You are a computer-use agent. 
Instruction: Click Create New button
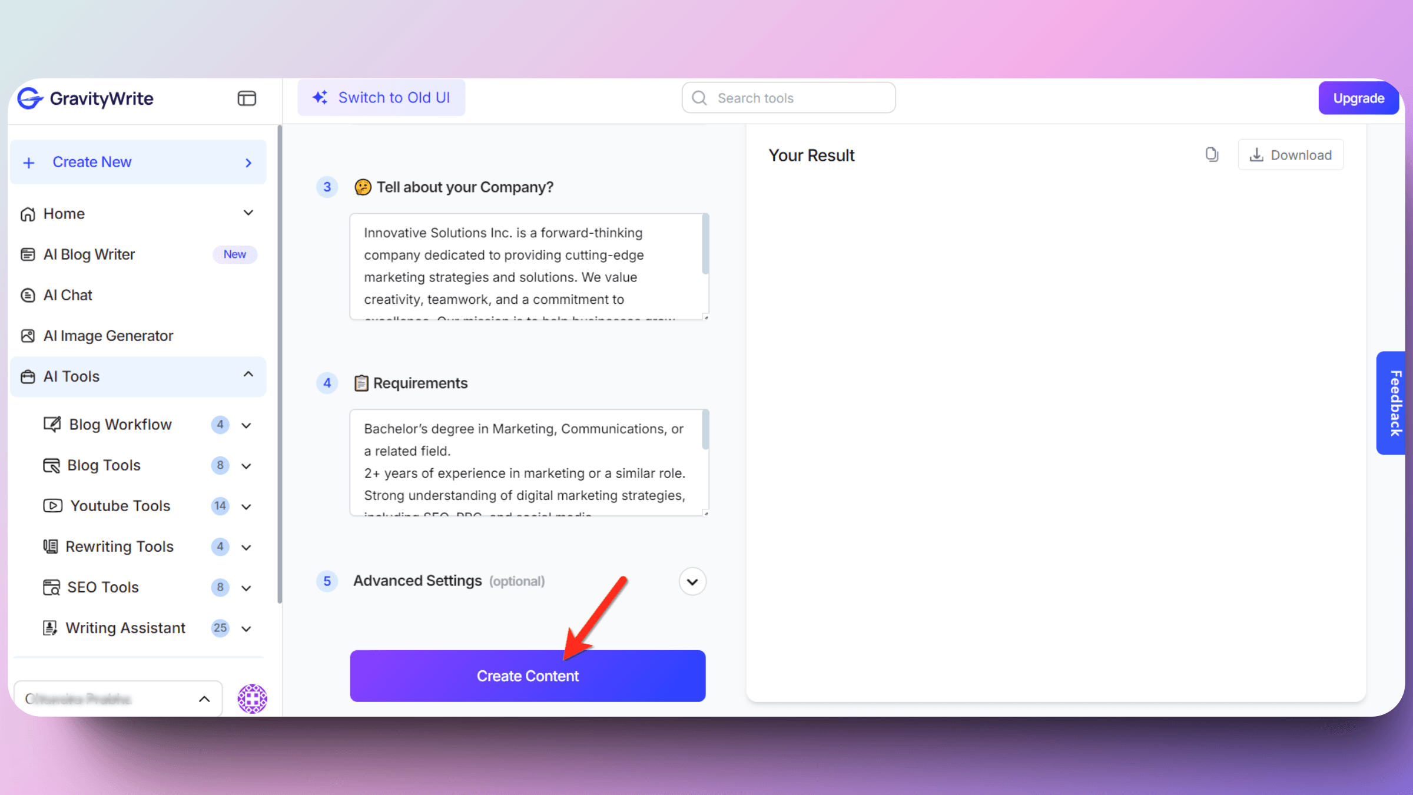pos(139,161)
